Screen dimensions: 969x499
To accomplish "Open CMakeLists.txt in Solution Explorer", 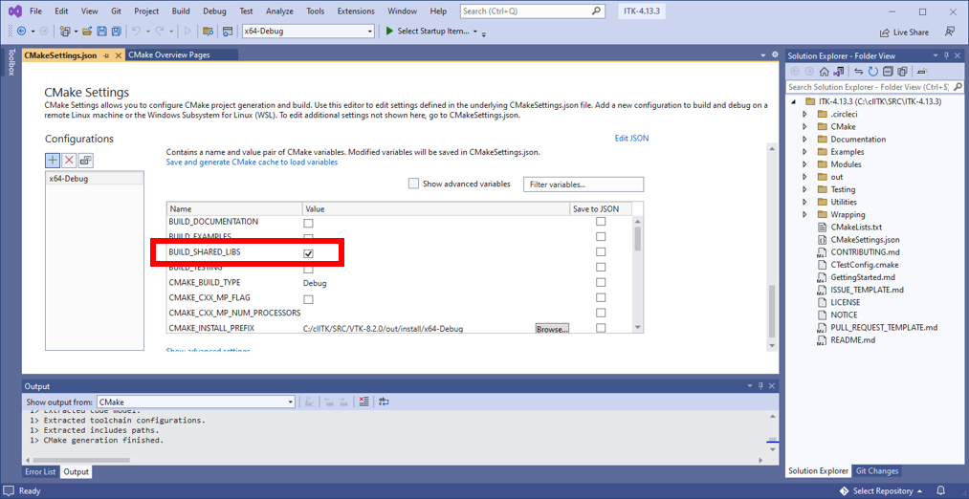I will pos(855,227).
